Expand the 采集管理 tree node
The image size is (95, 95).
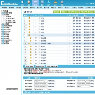[1, 38]
